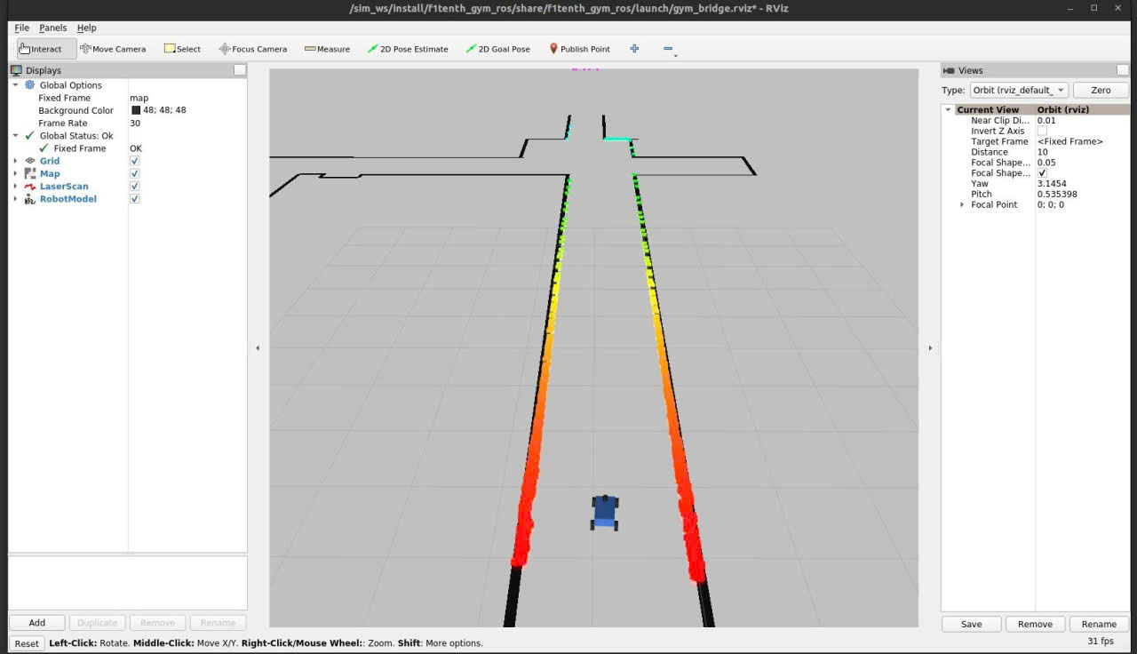Click the Background Color swatch
The width and height of the screenshot is (1137, 654).
coord(136,110)
